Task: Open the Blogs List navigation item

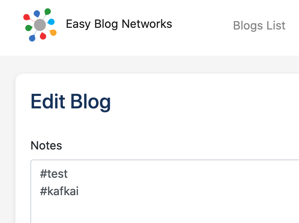Action: tap(259, 25)
